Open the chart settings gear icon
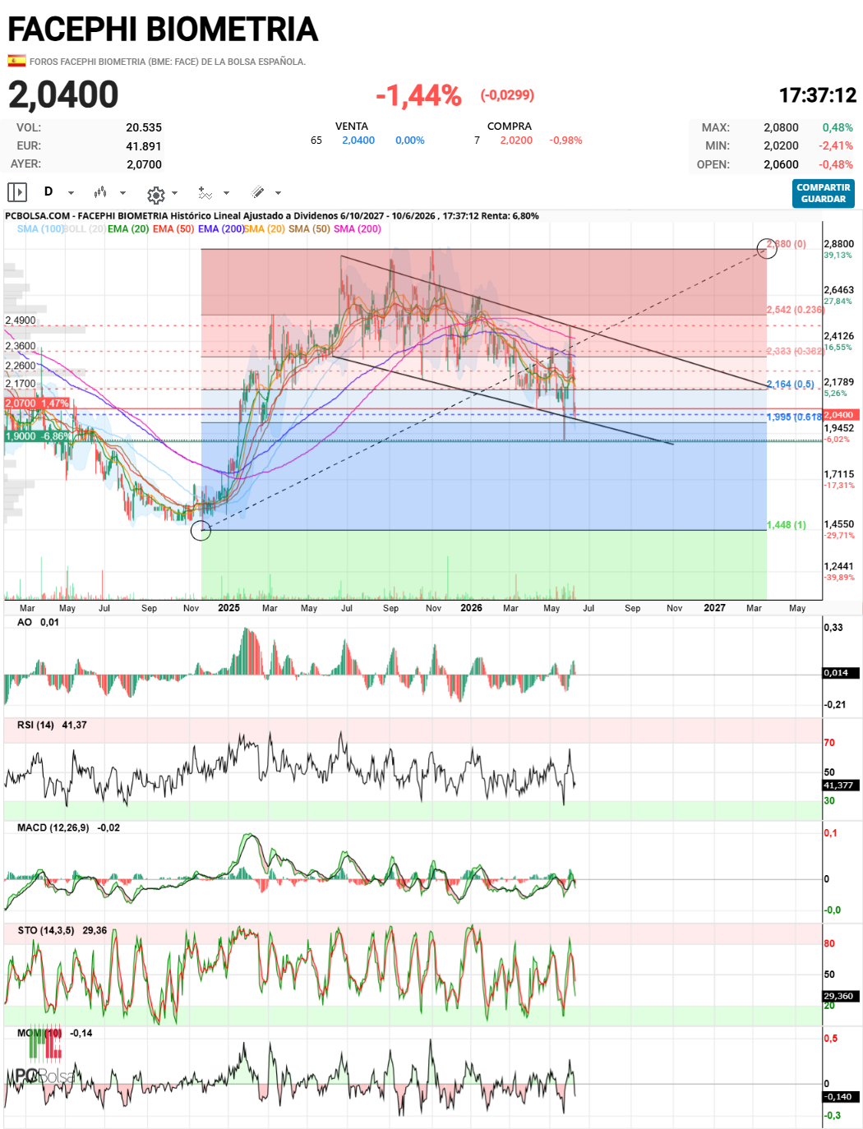This screenshot has height=1129, width=863. coord(156,195)
